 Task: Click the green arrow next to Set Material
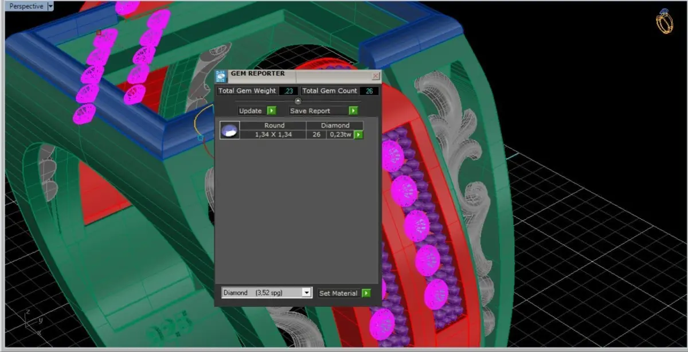(366, 293)
